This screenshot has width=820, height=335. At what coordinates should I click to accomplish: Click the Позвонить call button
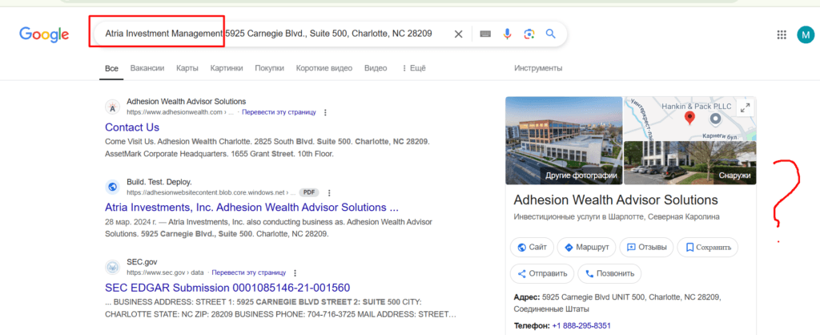click(x=609, y=273)
